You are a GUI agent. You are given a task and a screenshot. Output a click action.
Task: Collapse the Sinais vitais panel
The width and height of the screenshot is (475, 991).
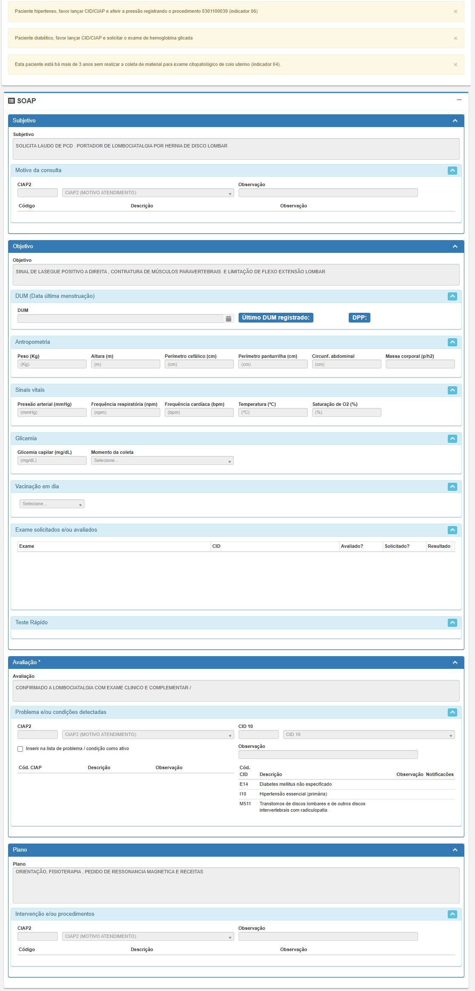pyautogui.click(x=452, y=390)
